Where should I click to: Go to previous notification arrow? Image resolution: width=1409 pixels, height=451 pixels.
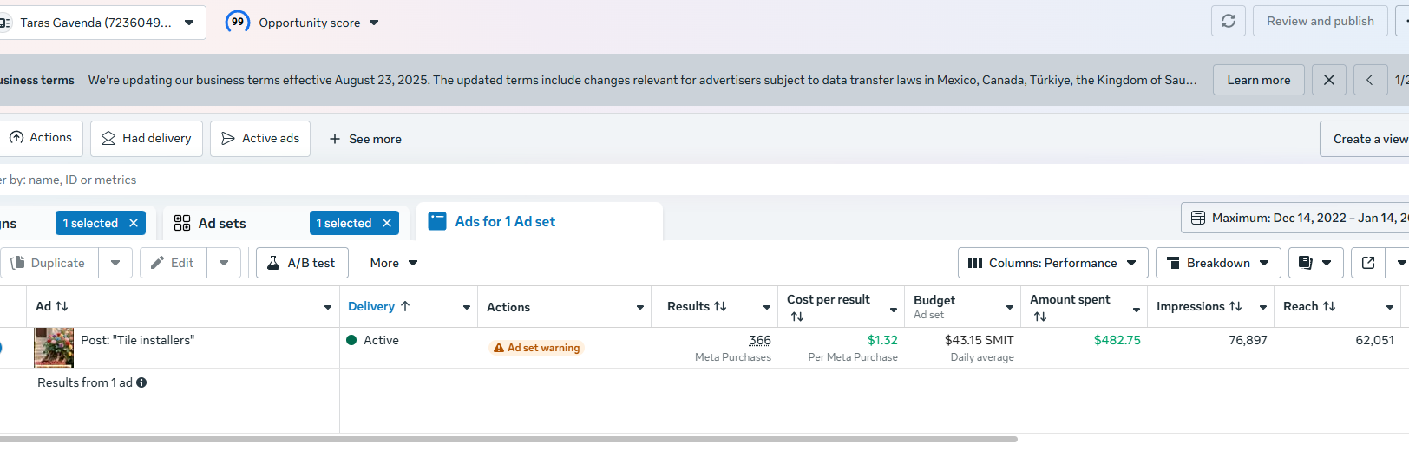1369,80
